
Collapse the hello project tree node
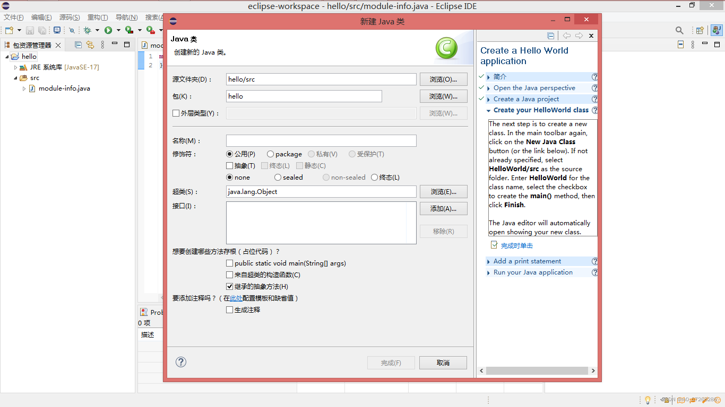point(7,57)
